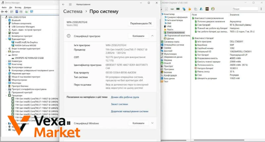The width and height of the screenshot is (265, 142).
Task: Open the Захист системи link
Action: tap(119, 104)
